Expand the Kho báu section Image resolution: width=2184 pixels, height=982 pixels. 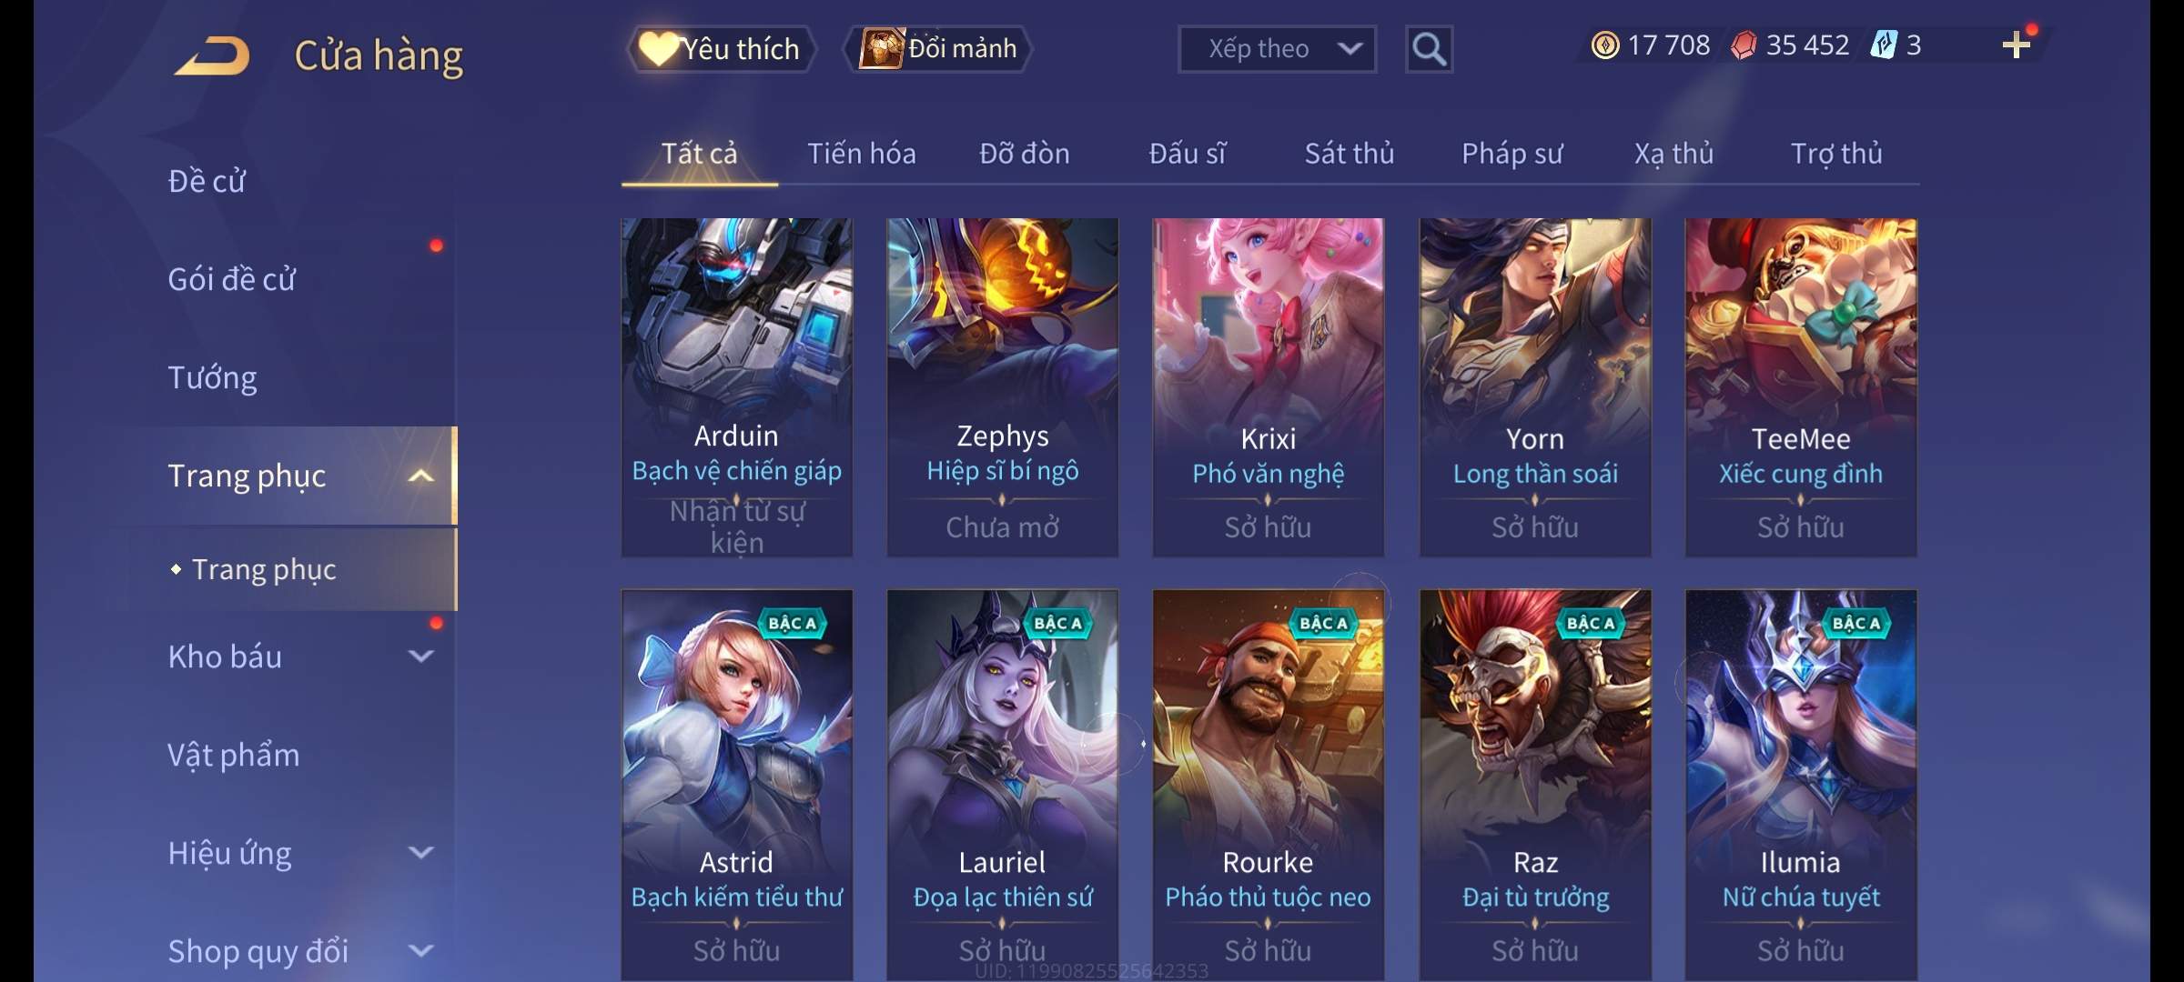(x=420, y=656)
